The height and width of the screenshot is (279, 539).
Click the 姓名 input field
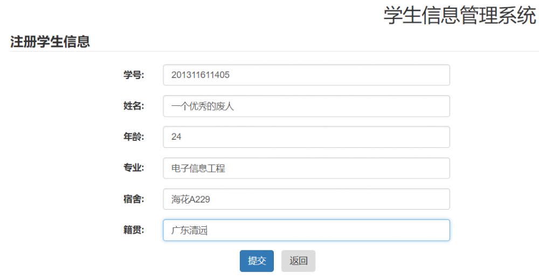click(x=306, y=106)
